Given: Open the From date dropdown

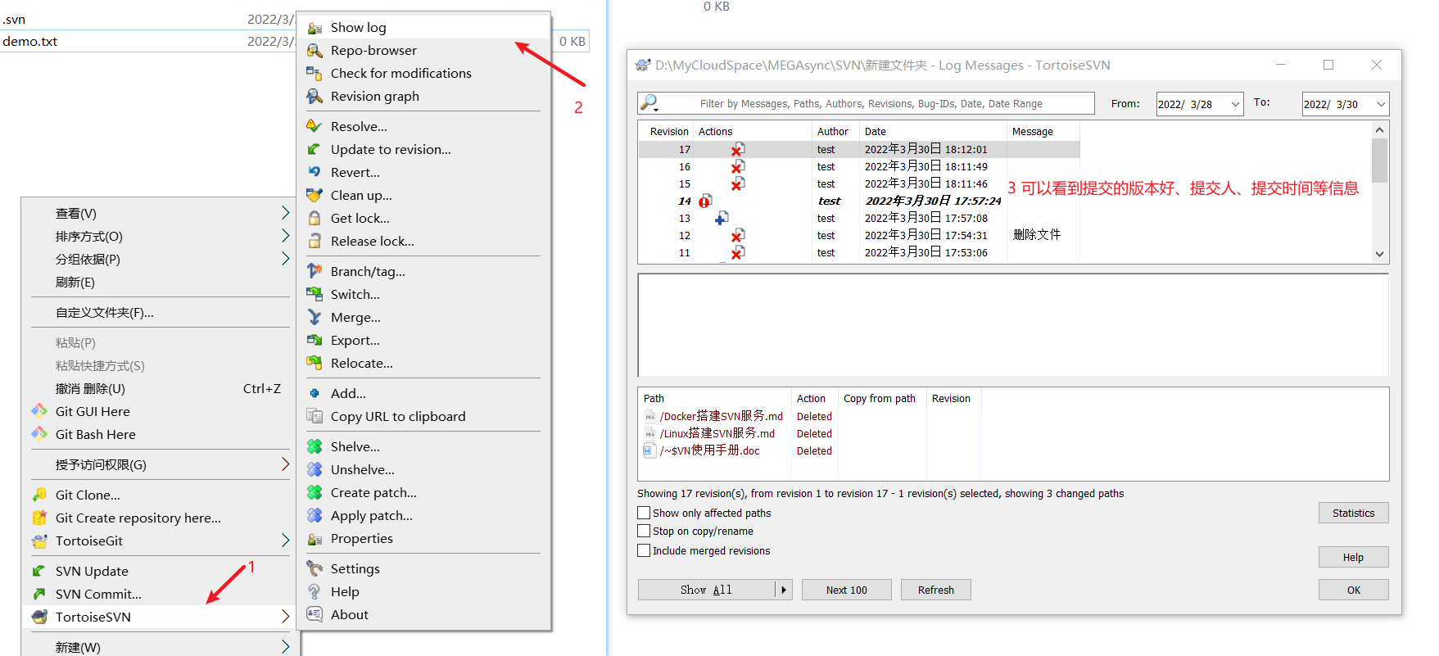Looking at the screenshot, I should pyautogui.click(x=1235, y=104).
